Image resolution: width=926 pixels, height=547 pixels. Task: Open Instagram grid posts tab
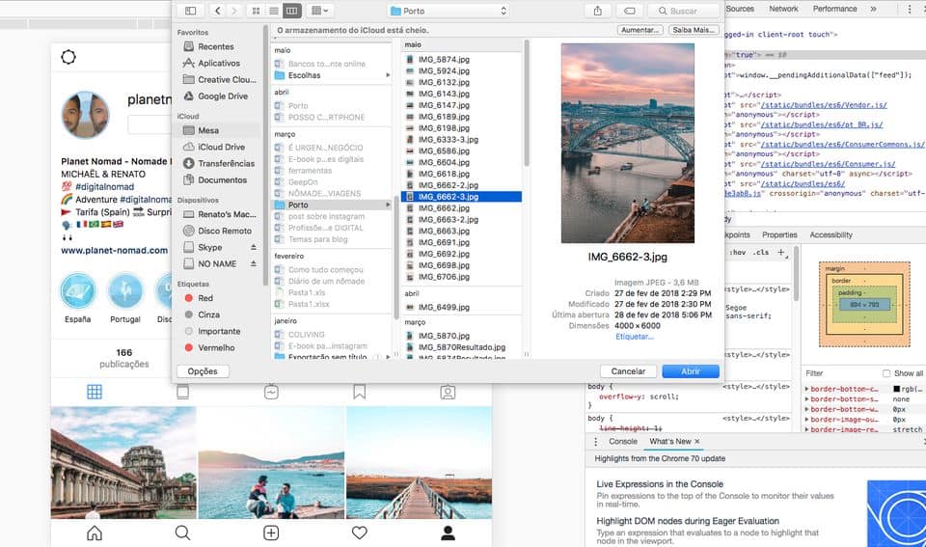pyautogui.click(x=95, y=392)
